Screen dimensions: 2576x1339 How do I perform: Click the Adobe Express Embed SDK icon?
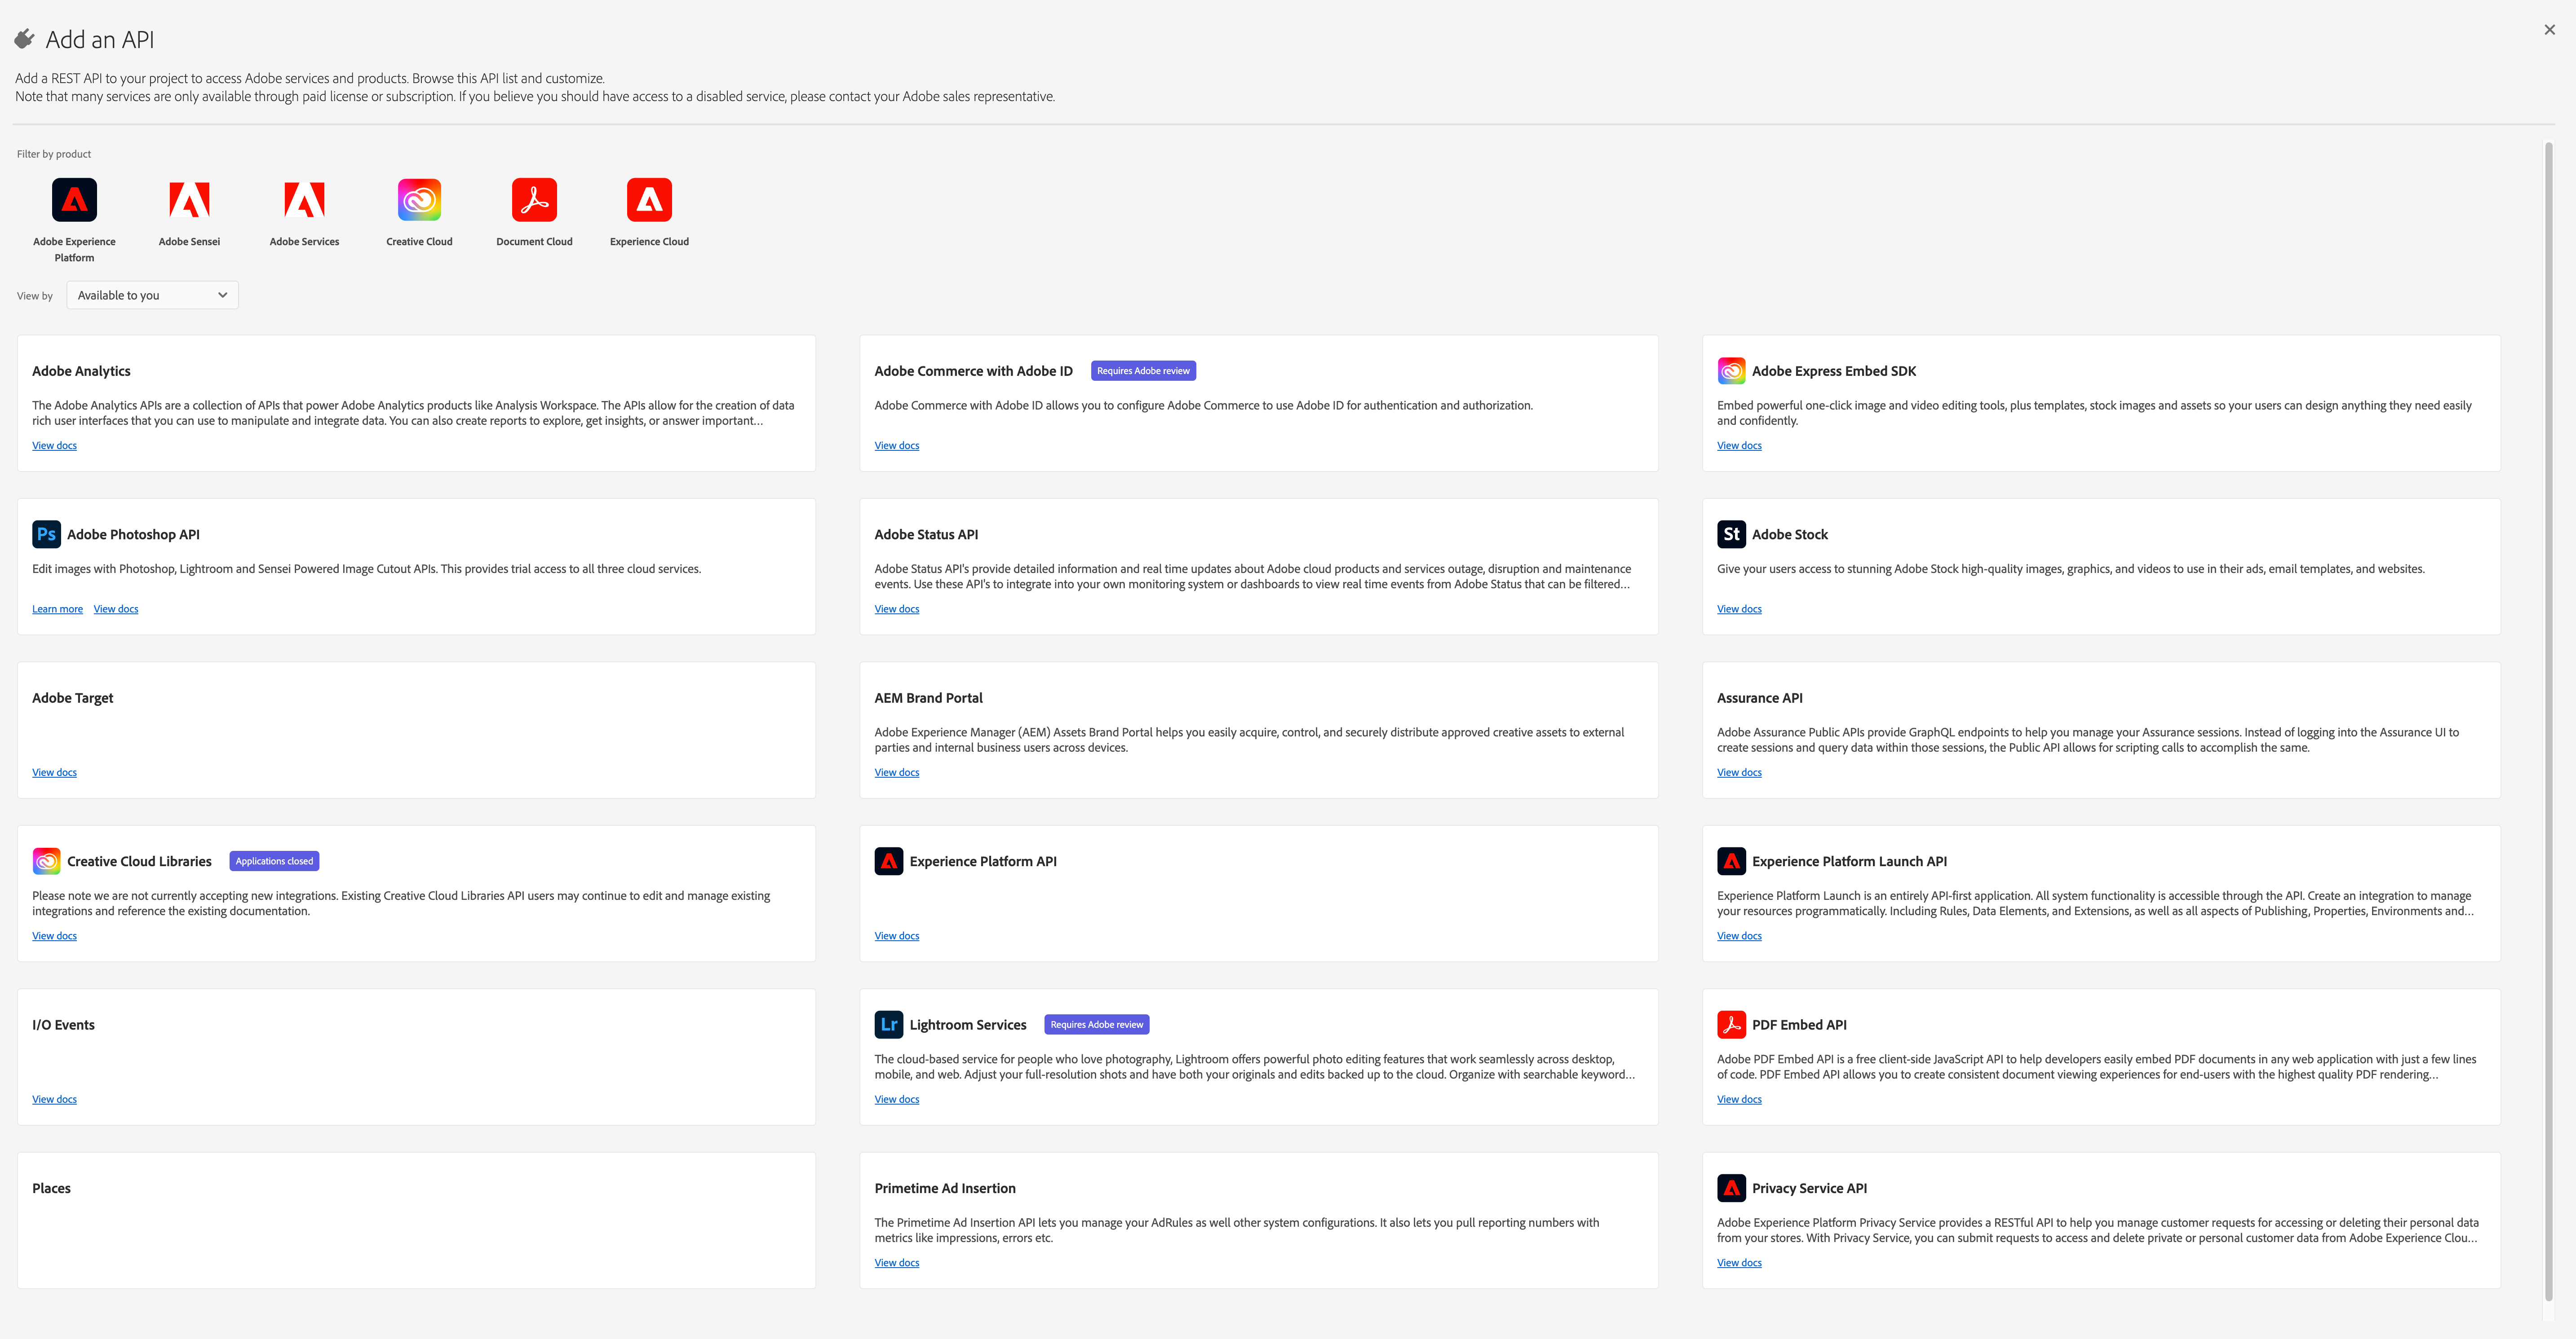coord(1731,371)
